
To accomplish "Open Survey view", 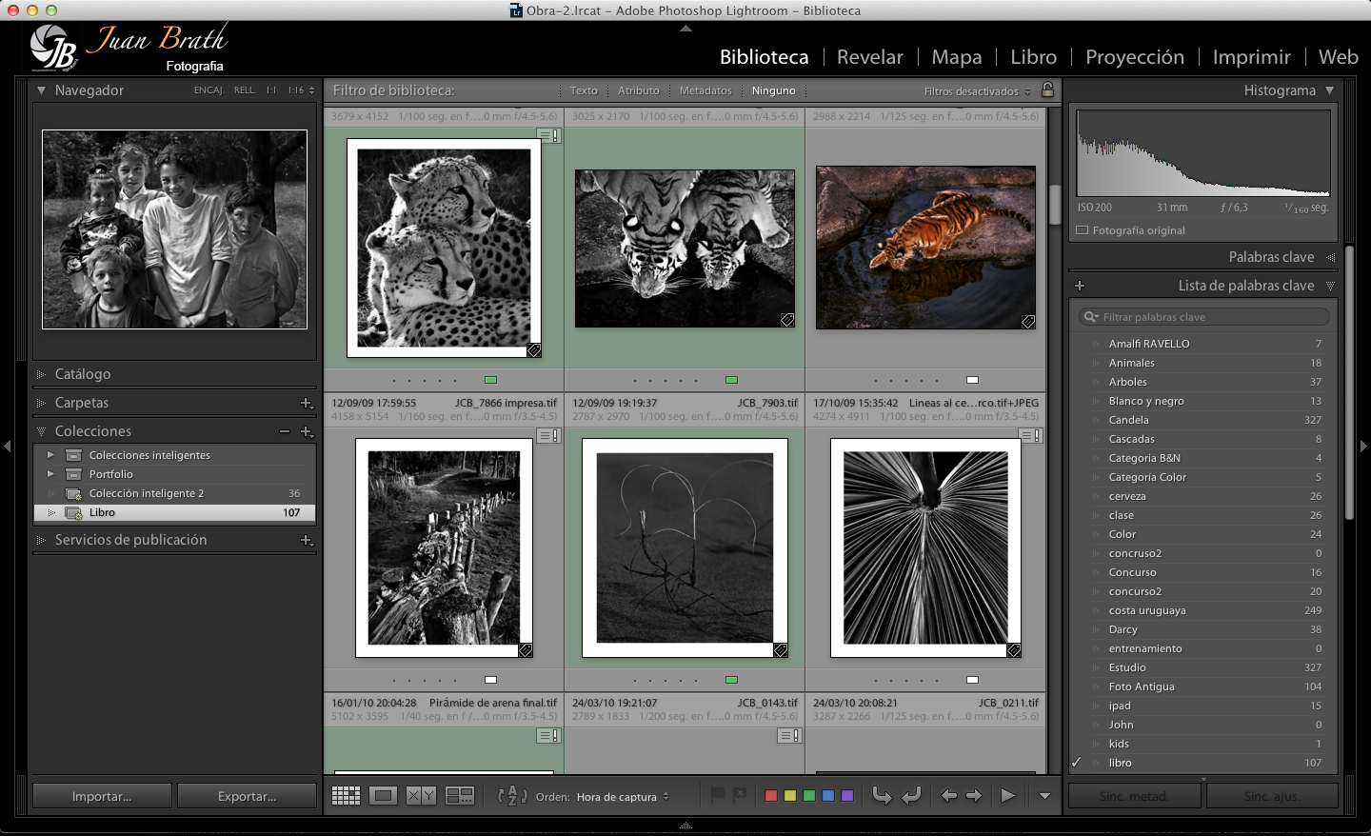I will coord(460,796).
